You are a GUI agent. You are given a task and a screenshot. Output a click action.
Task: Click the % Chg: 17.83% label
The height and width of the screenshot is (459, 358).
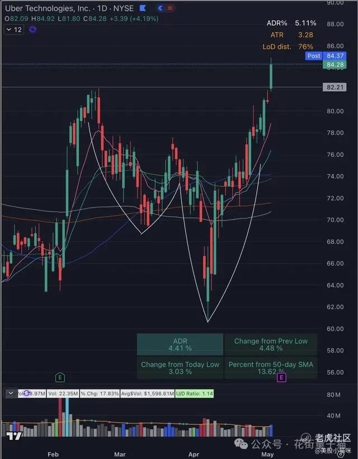tap(100, 394)
